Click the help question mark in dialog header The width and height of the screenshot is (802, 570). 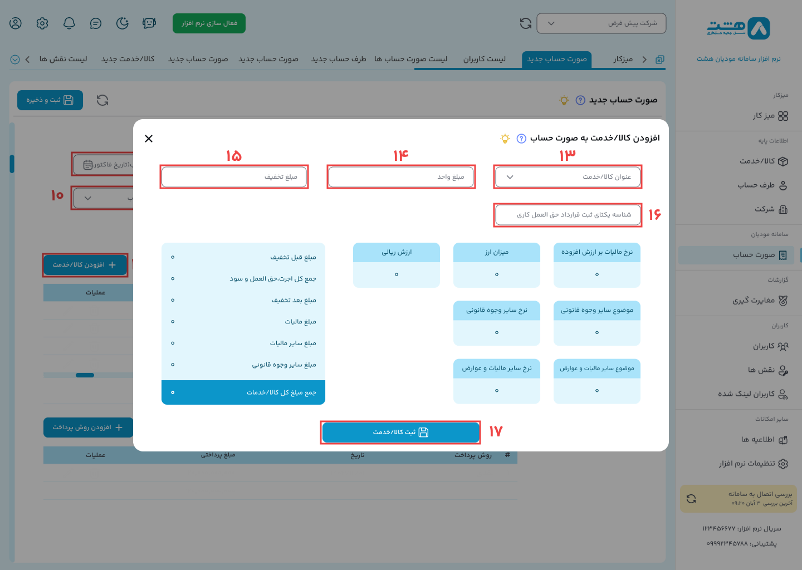521,139
